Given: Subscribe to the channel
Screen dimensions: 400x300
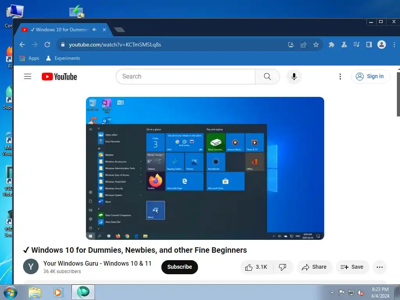Looking at the screenshot, I should 180,267.
